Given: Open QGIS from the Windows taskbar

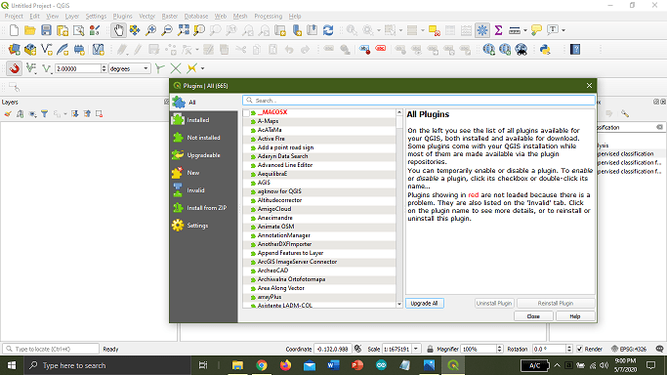Looking at the screenshot, I should click(x=453, y=365).
